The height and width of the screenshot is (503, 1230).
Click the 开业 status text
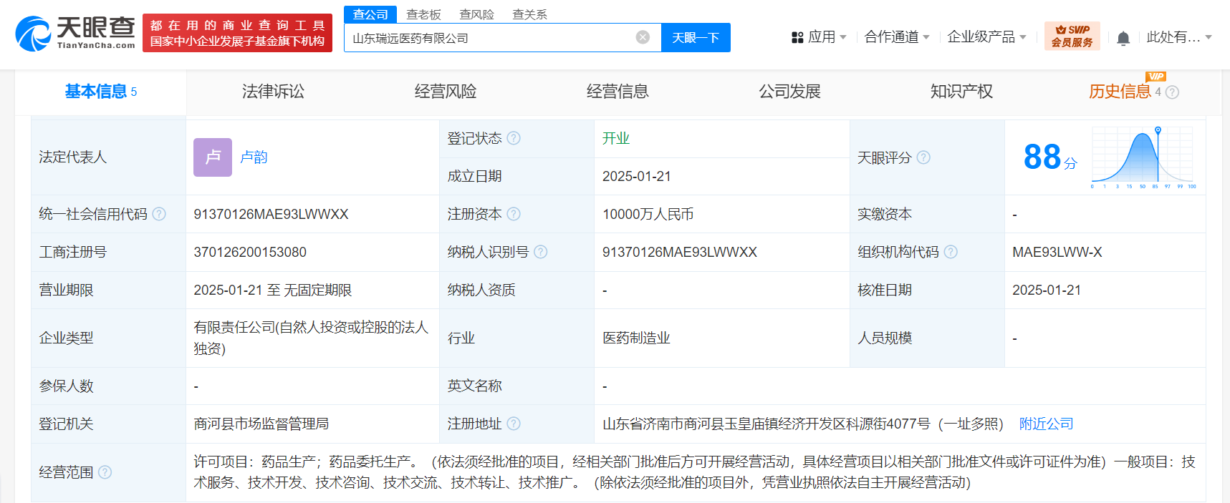click(x=616, y=138)
